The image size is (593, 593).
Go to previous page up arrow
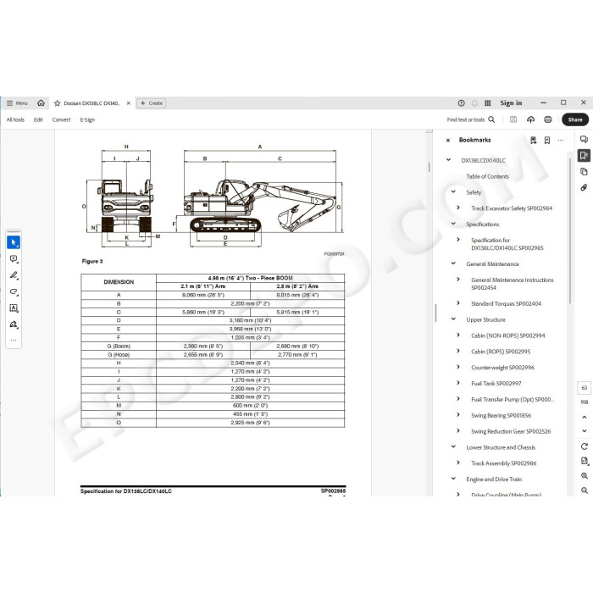pyautogui.click(x=585, y=417)
